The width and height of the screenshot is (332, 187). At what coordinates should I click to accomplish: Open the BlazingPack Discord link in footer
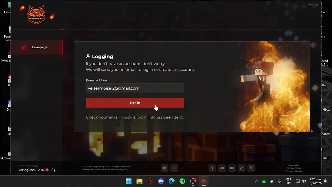tap(222, 168)
